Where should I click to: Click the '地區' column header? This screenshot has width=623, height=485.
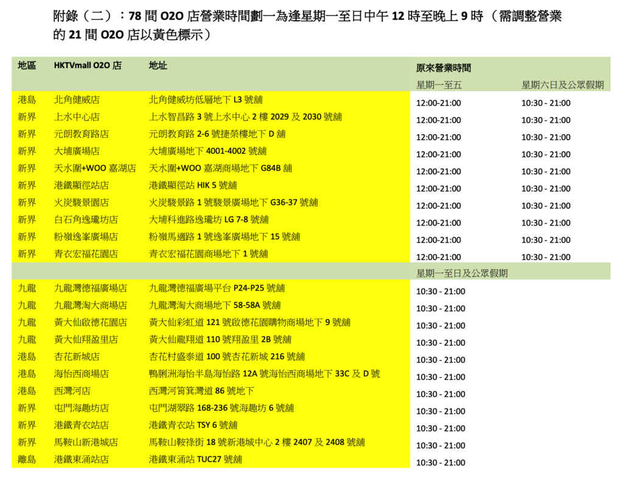(x=27, y=66)
